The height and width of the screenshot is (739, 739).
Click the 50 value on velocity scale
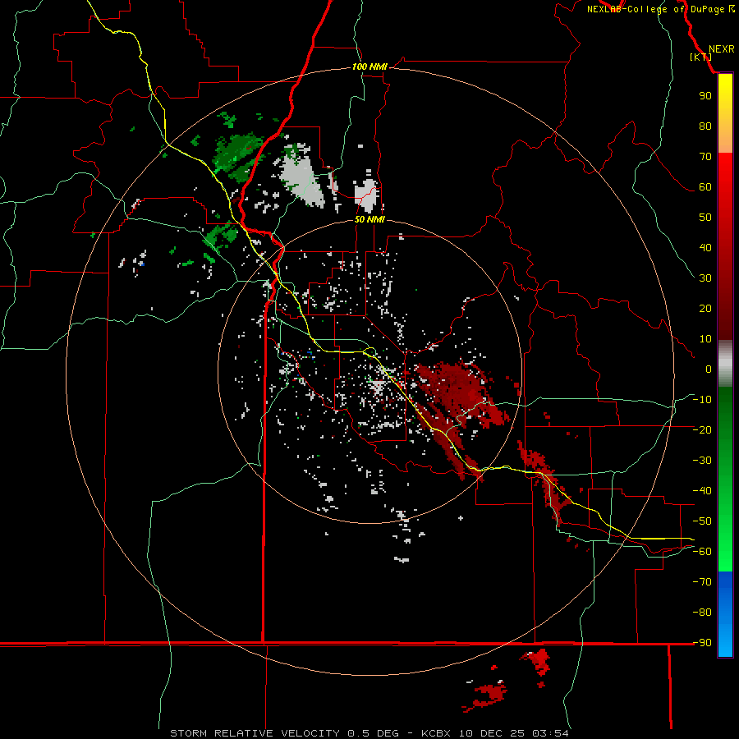pos(705,218)
